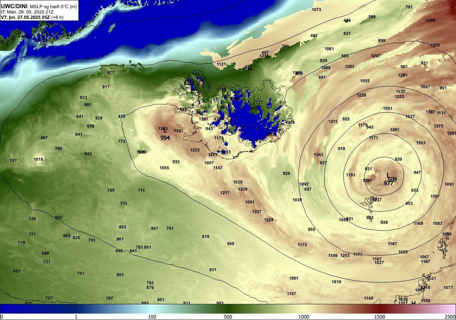Screen dimensions: 456x320
Task: Click the height value 1097
Action: point(304,184)
